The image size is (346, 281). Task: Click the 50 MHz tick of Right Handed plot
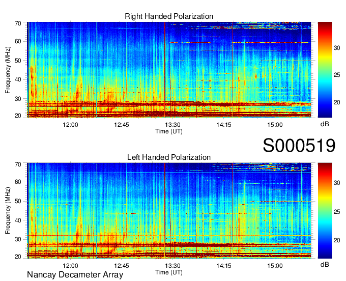(x=18, y=61)
